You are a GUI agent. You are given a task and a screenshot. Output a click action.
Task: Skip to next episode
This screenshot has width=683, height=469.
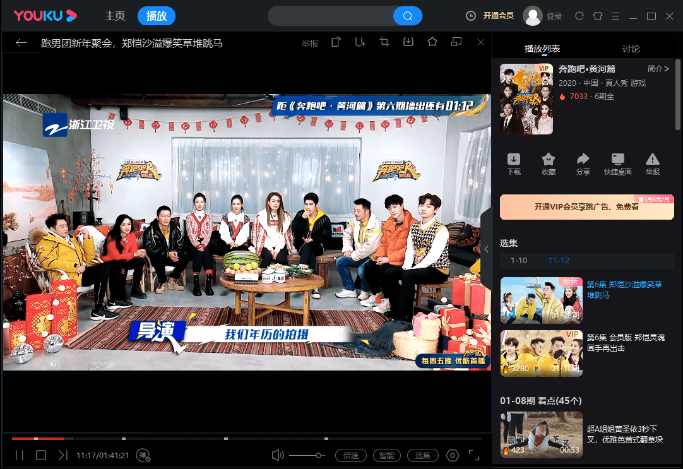coord(63,455)
